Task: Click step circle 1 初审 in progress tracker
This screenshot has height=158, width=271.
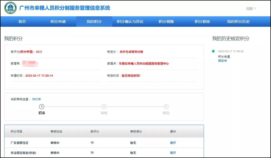Action: tap(42, 107)
